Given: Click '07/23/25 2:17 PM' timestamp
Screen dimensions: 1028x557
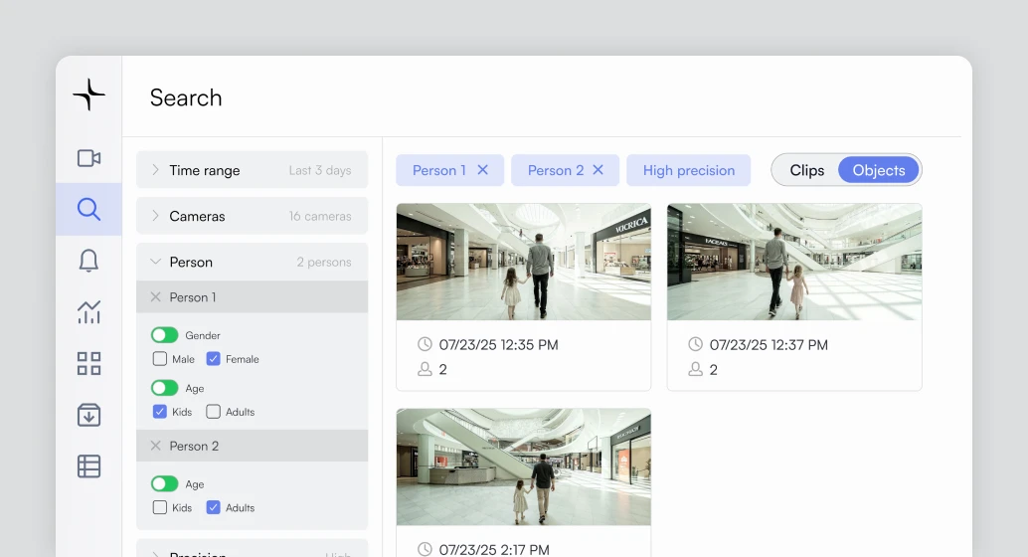Looking at the screenshot, I should (494, 550).
